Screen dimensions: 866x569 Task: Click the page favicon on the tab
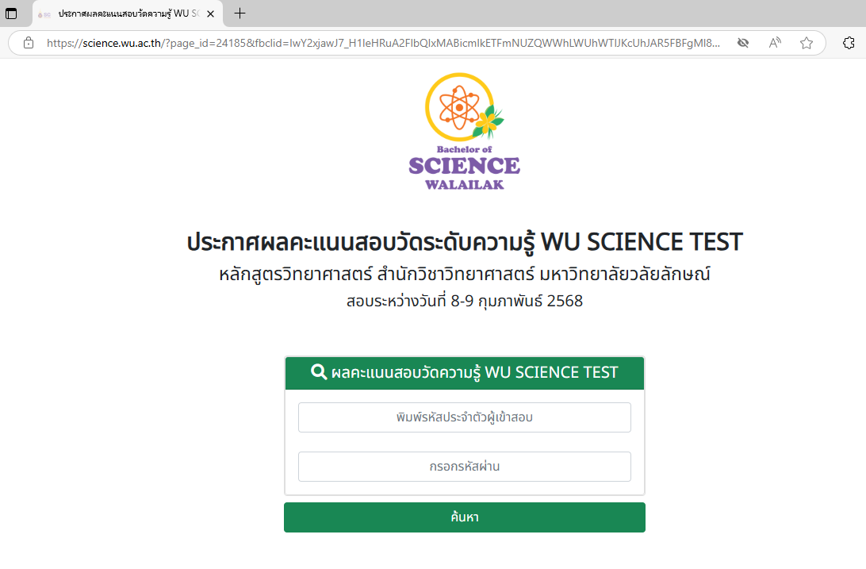click(x=45, y=14)
